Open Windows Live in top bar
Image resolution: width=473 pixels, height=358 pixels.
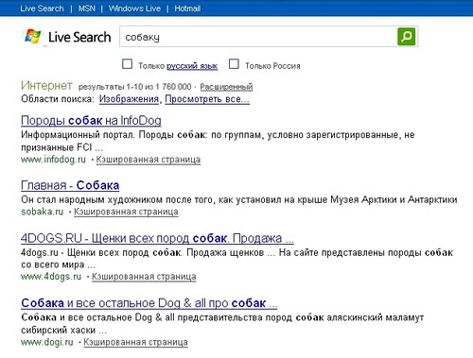click(134, 9)
